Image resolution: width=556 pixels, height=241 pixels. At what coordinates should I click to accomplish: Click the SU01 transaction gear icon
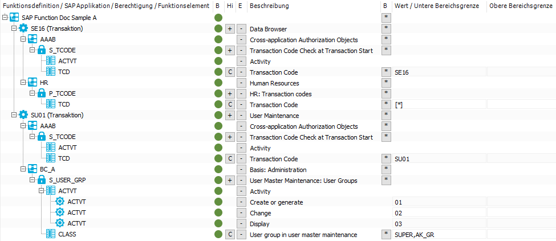coord(23,115)
